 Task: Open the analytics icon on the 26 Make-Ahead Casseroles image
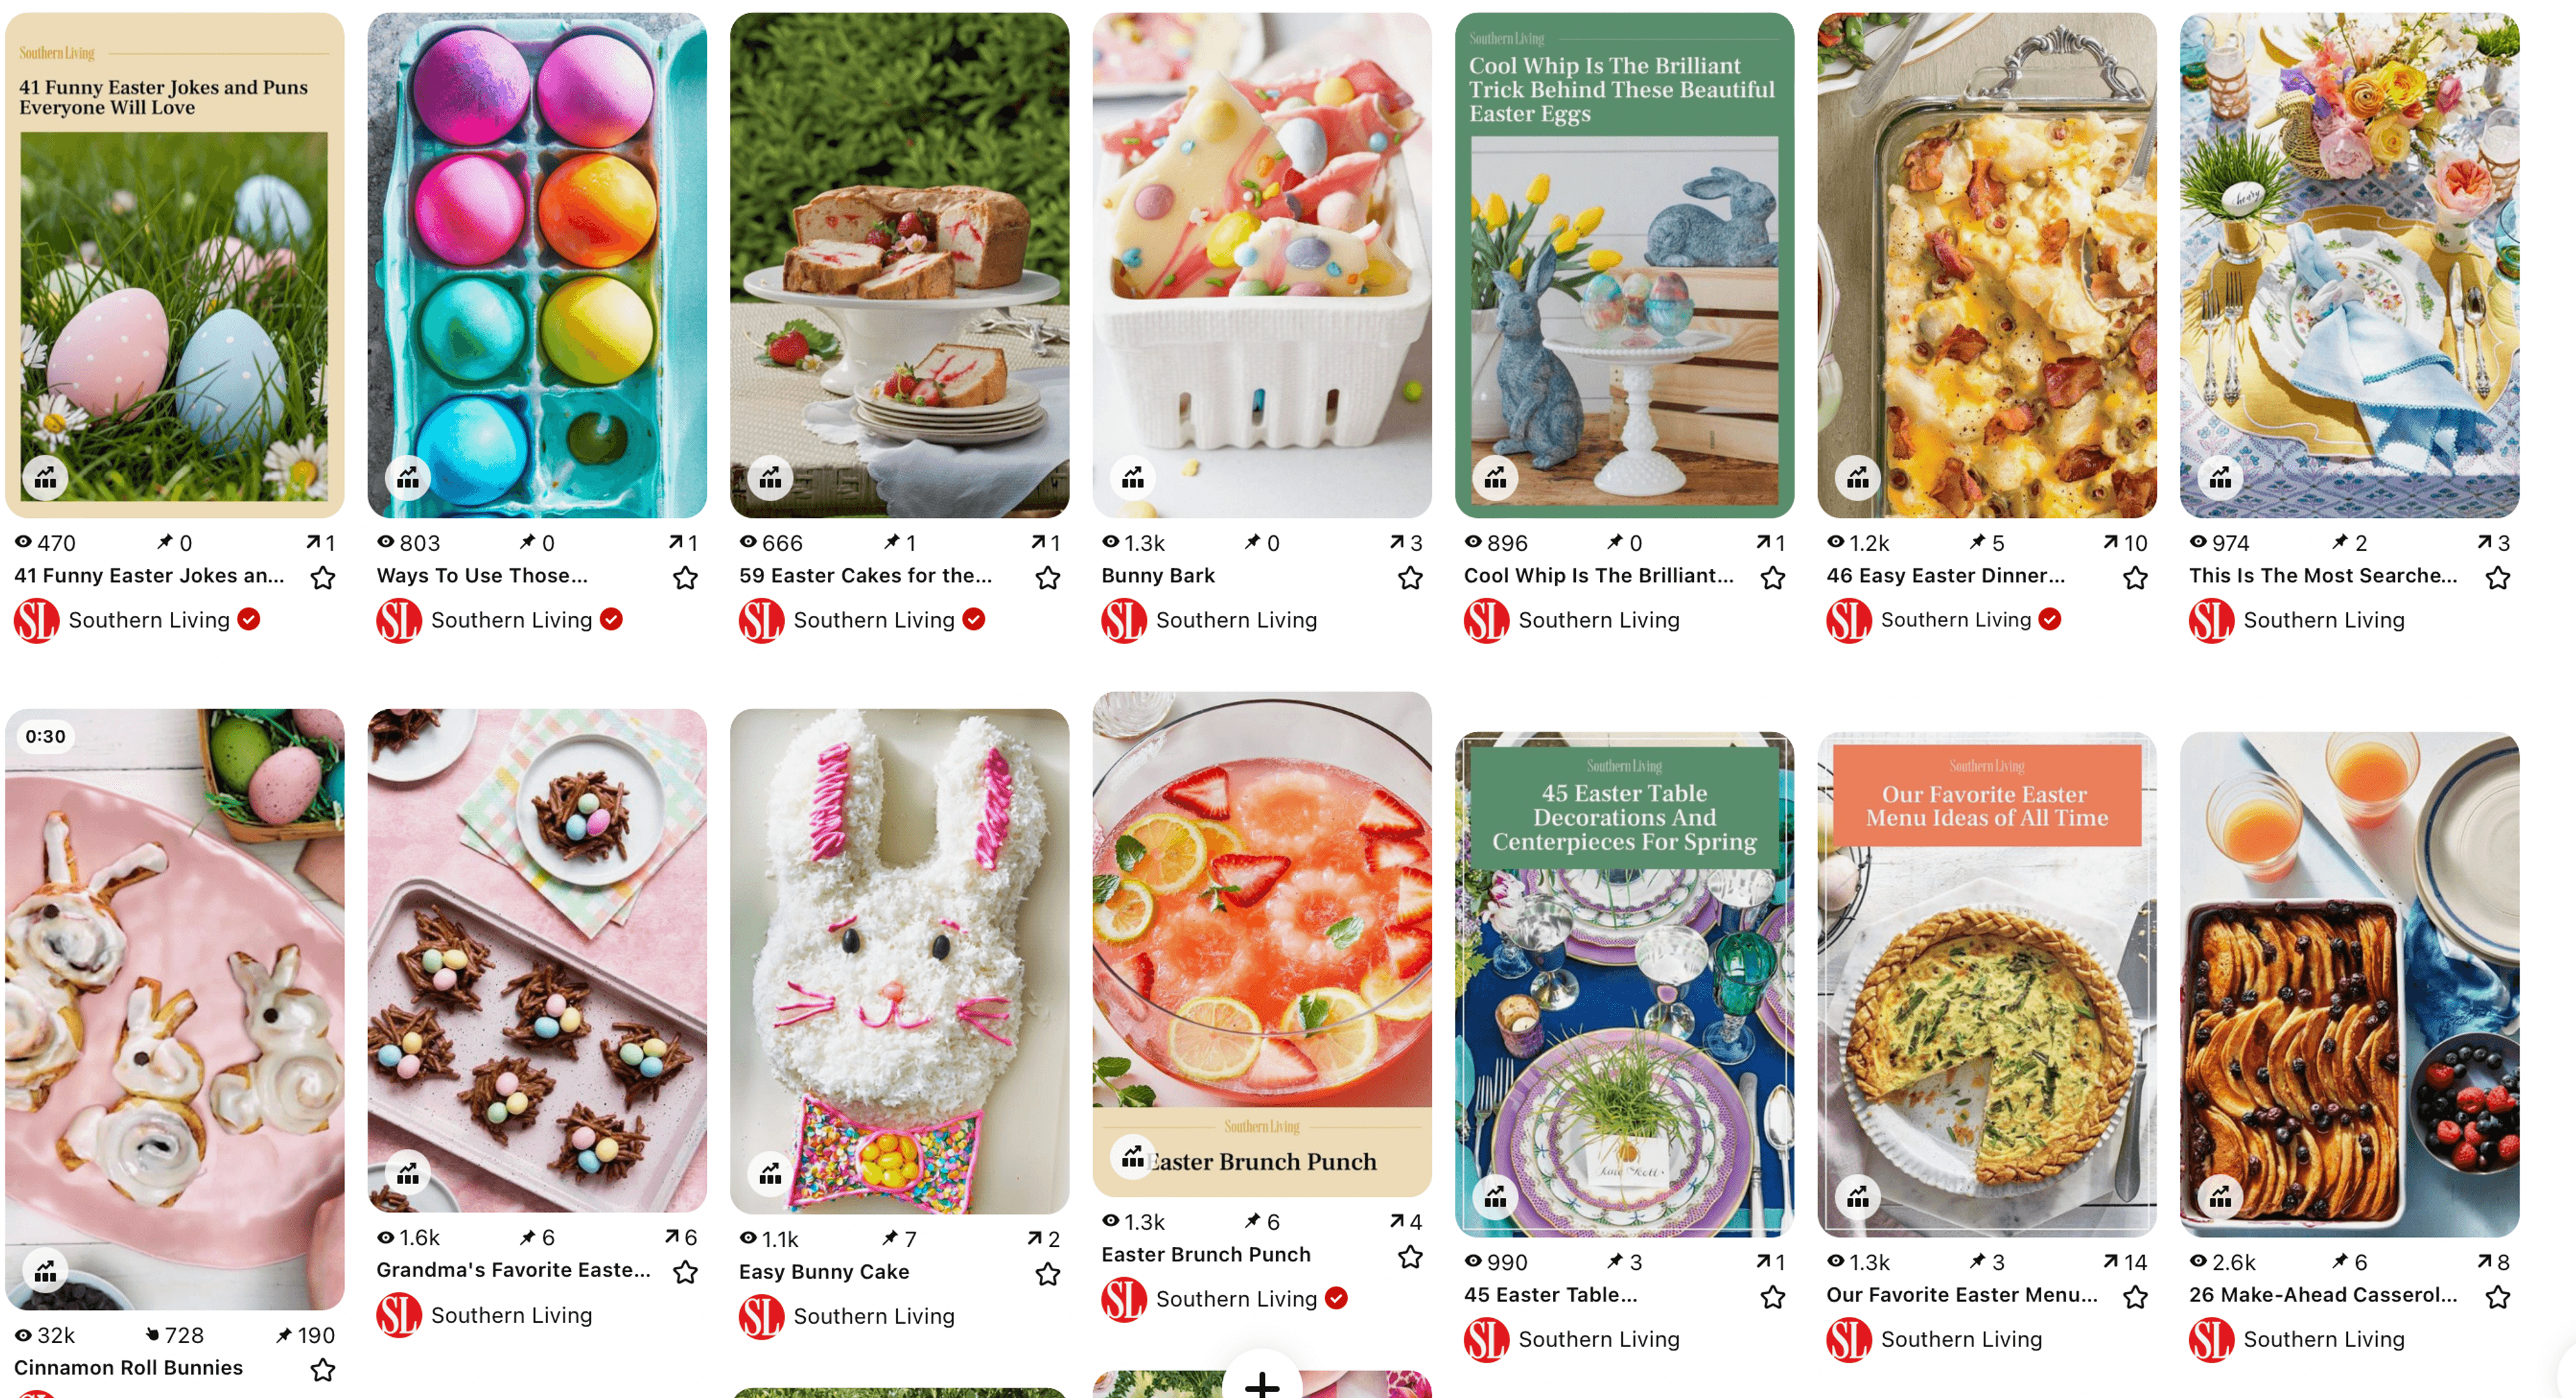(2220, 1197)
